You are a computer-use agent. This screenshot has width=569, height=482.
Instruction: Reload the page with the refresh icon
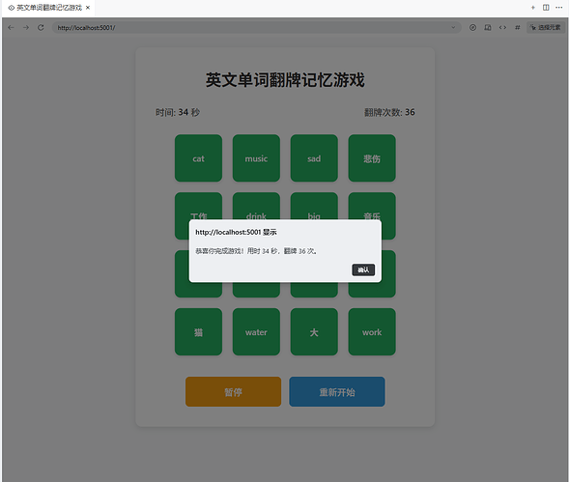point(41,28)
